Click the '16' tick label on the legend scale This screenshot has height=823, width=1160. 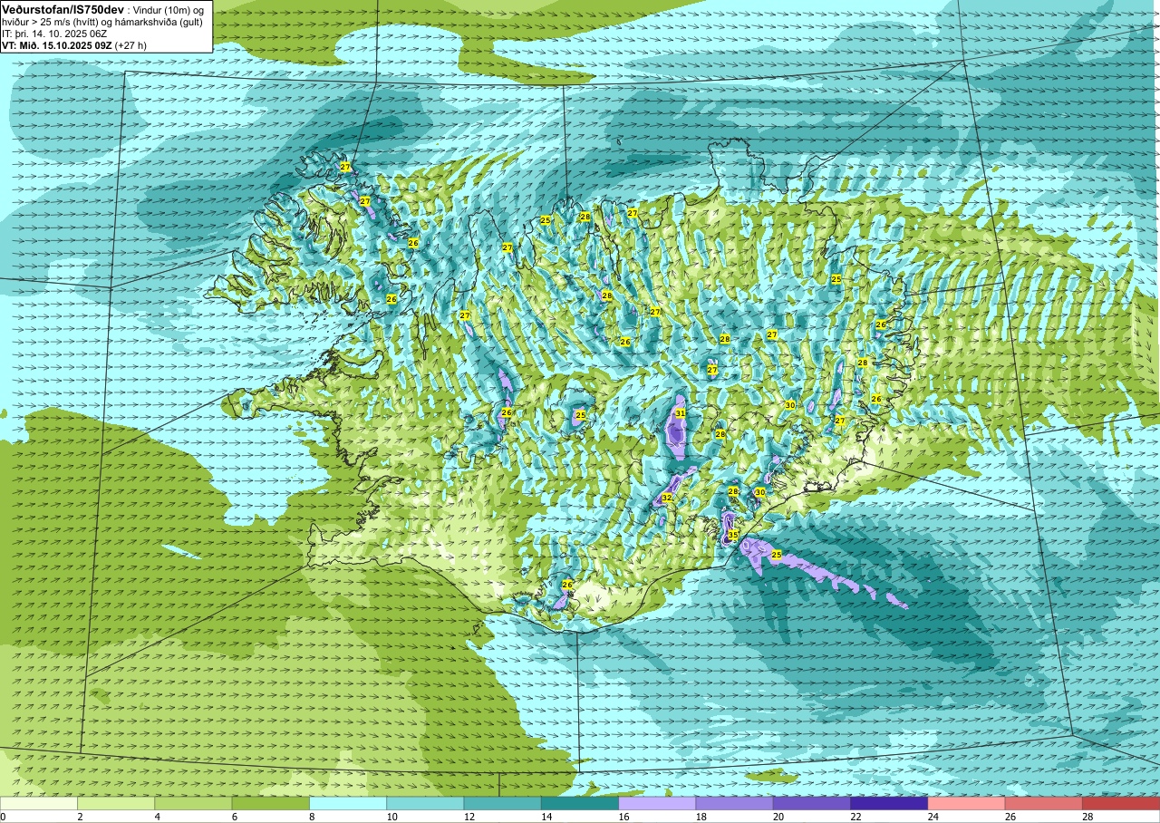(624, 817)
